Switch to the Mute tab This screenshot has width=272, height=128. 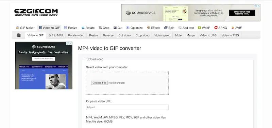point(178,35)
